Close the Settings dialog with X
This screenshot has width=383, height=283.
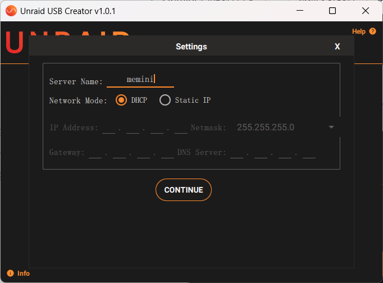click(x=337, y=47)
